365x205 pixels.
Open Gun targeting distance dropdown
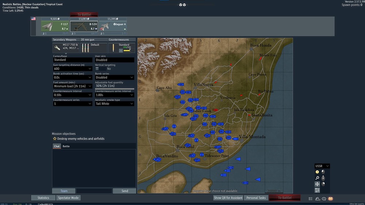(72, 69)
